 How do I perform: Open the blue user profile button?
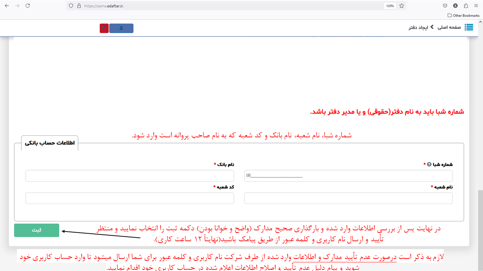coord(121,28)
